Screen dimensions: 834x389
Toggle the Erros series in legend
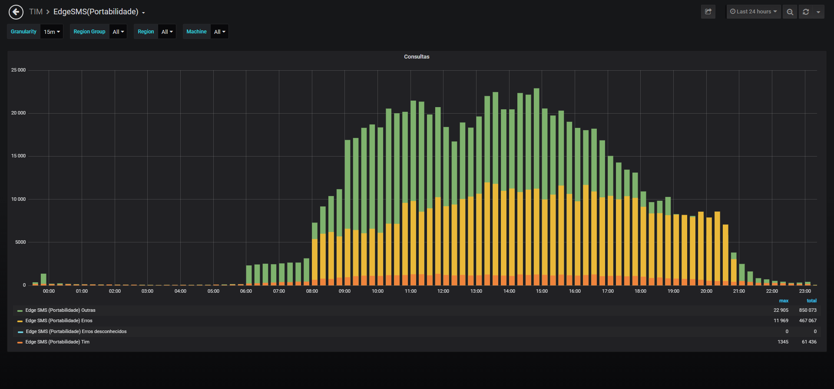pyautogui.click(x=59, y=321)
